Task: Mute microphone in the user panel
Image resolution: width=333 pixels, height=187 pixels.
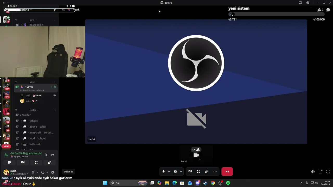Action: 33,172
